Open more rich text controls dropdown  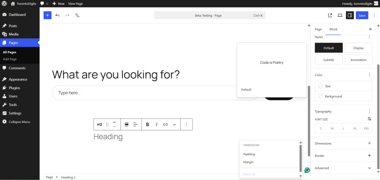[x=174, y=124]
